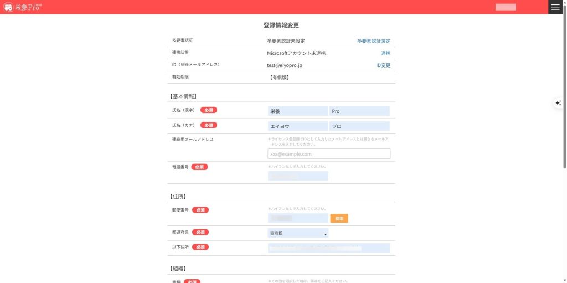Click the 以下住所 address input field
The width and height of the screenshot is (567, 283).
point(329,248)
